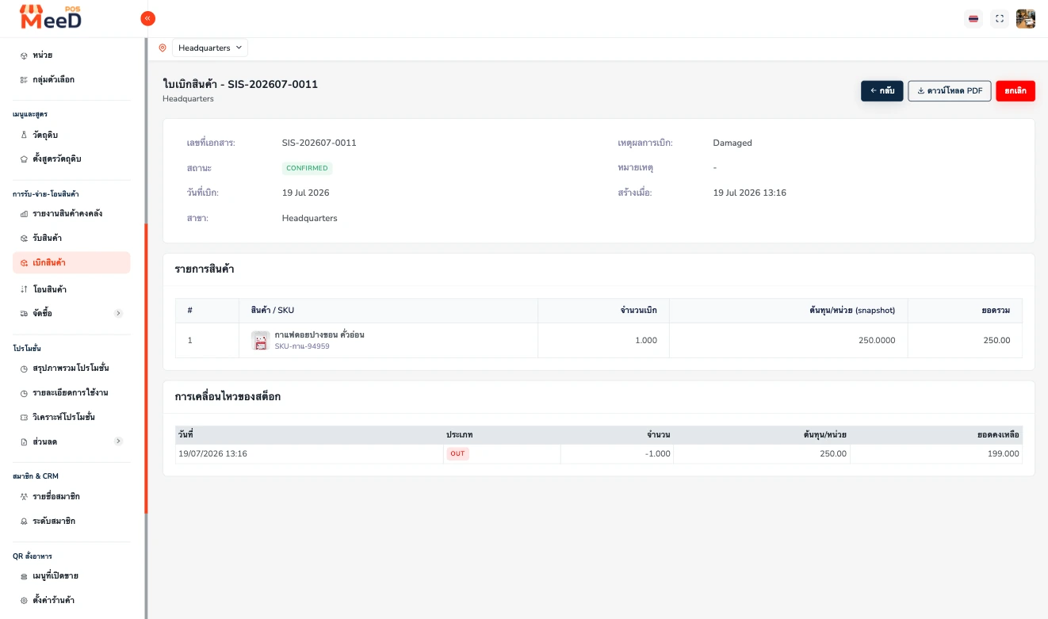
Task: Click the ระดับสมาชิก badge icon
Action: 24,521
